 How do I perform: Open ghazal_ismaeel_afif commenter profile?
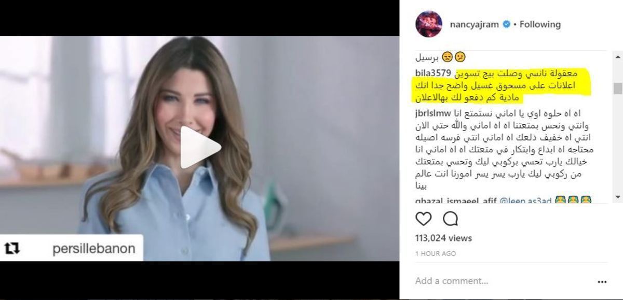click(x=456, y=201)
